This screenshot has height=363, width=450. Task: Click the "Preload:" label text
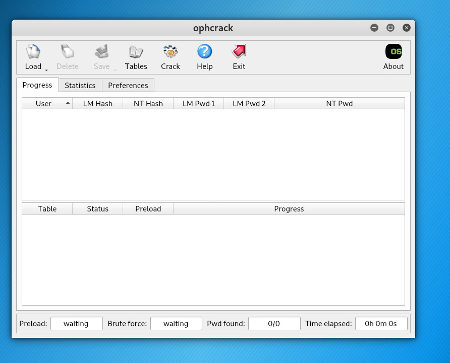[x=33, y=323]
